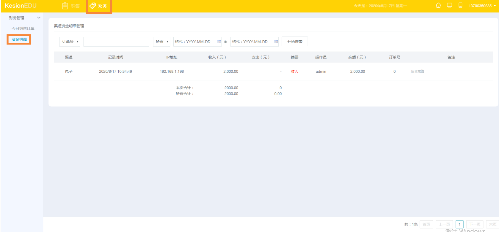Collapse the 财务管理 sidebar section
This screenshot has width=499, height=232.
tap(39, 18)
